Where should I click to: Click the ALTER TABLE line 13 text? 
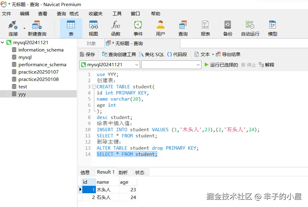point(148,148)
